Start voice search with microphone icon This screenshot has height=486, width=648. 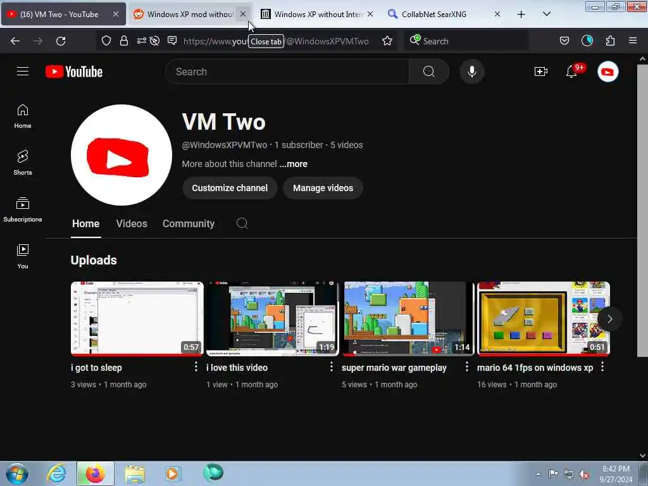coord(471,72)
